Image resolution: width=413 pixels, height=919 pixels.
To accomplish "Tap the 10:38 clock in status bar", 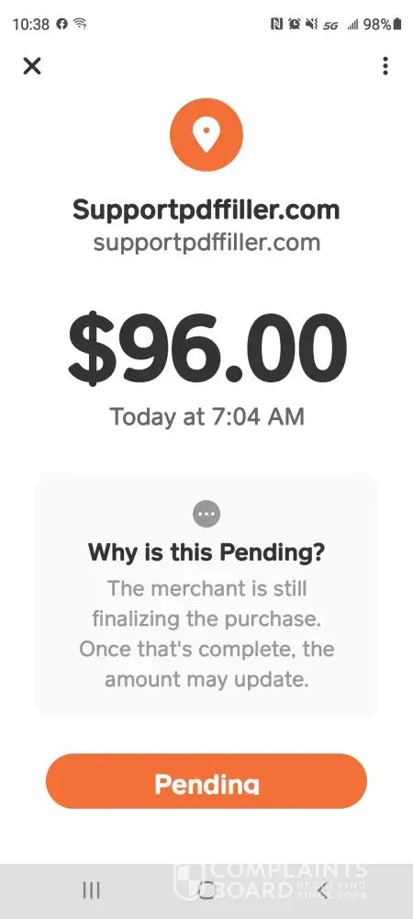I will pos(31,24).
